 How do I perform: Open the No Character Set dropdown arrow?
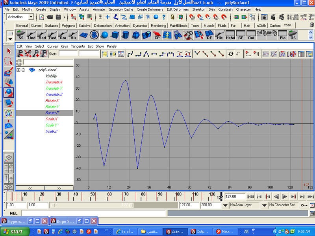click(264, 205)
